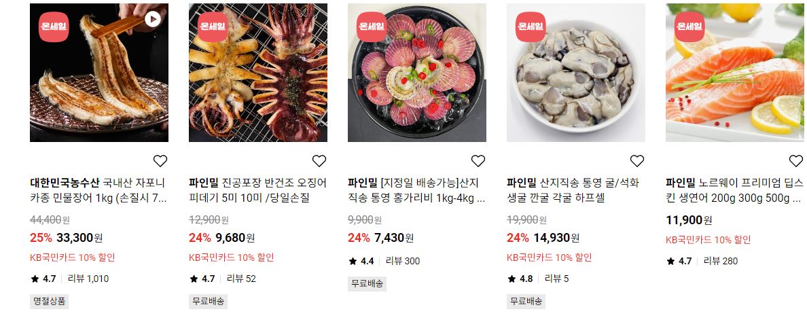Click the 명절상품 tag

point(50,302)
